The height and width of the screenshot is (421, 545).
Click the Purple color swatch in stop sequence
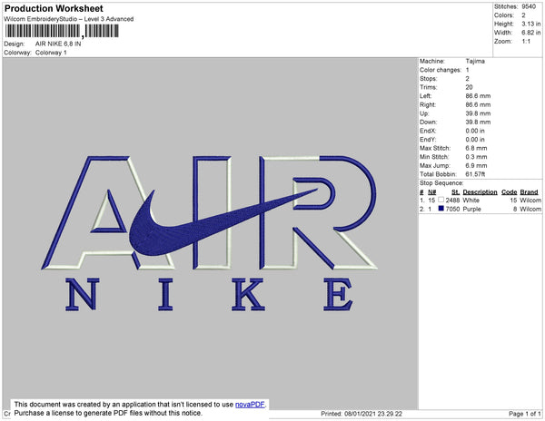tap(441, 209)
